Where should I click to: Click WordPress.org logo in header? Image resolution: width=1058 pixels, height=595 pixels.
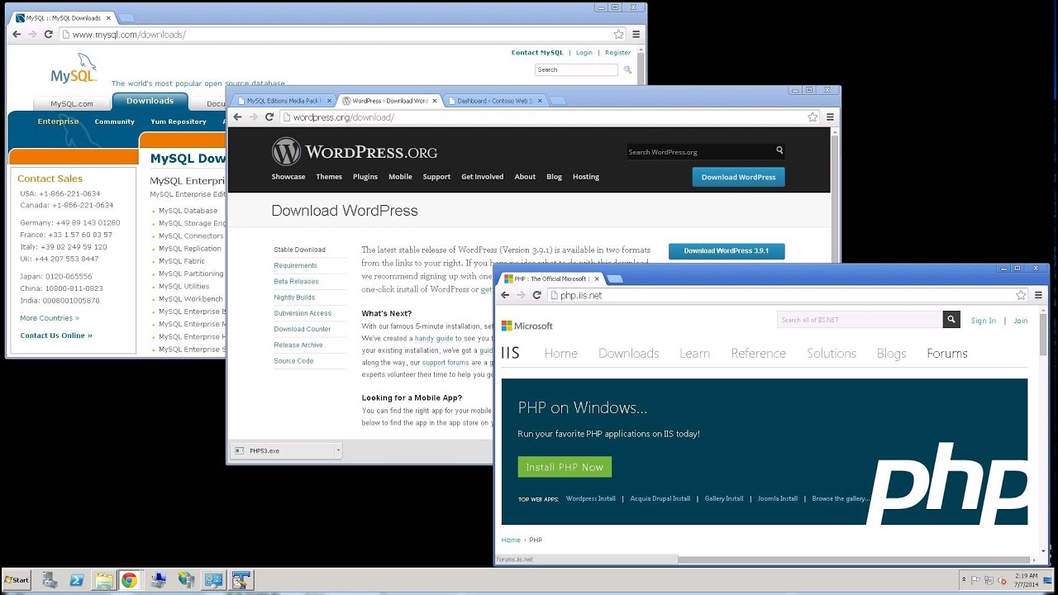pos(355,152)
